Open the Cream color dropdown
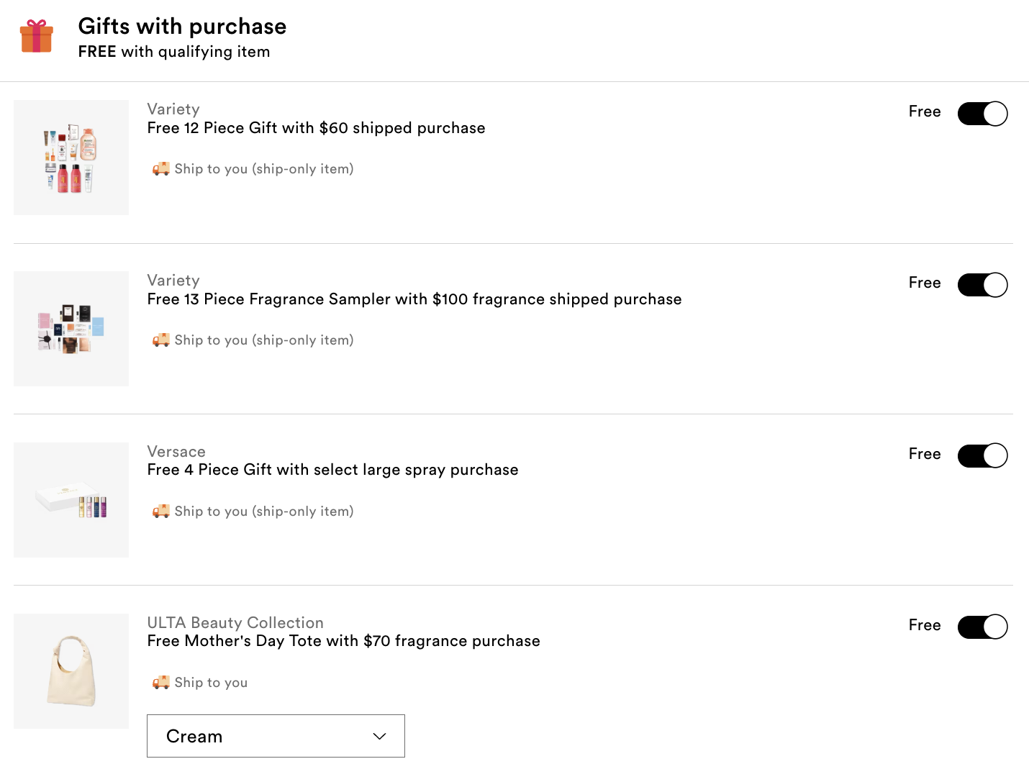 (276, 736)
